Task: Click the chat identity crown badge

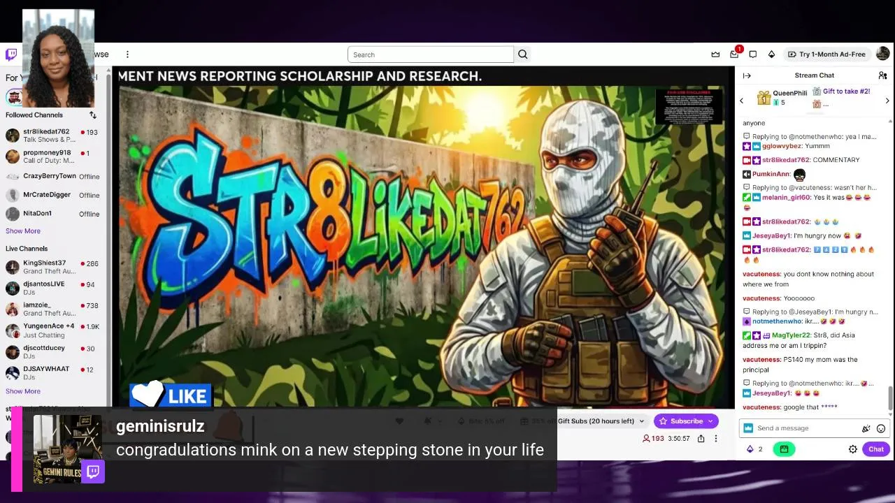Action: pos(748,428)
